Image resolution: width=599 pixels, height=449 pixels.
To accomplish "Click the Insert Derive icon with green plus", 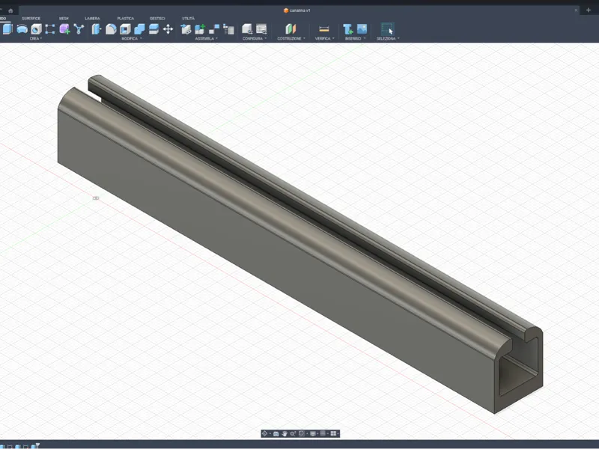I will coord(347,29).
